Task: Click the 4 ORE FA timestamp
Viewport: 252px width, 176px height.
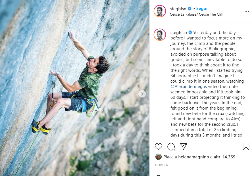Action: tap(161, 165)
